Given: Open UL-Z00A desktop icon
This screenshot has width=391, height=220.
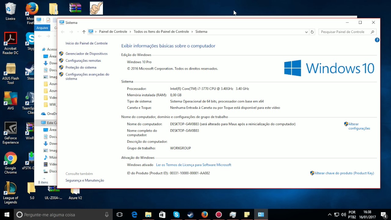Looking at the screenshot, I should (53, 193).
